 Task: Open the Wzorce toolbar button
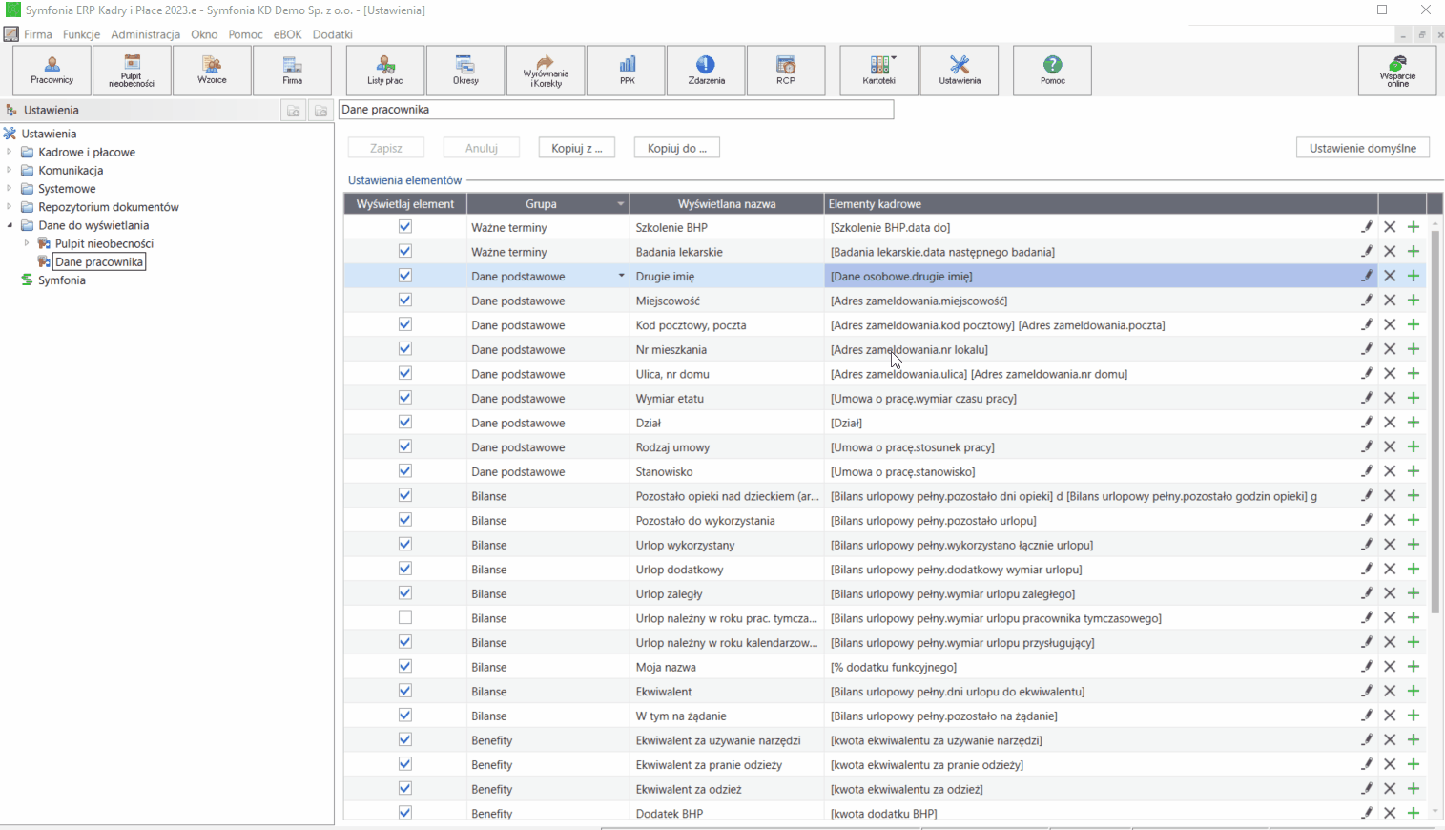[x=212, y=71]
